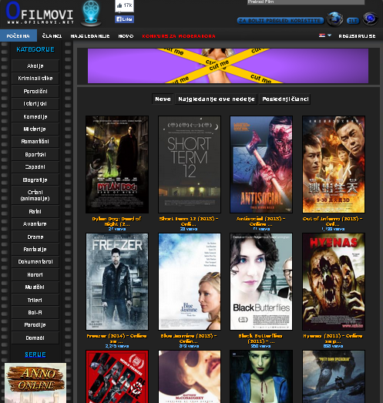Screen dimensions: 383x403
Task: Switch to Poslednji članci tab
Action: tap(285, 99)
